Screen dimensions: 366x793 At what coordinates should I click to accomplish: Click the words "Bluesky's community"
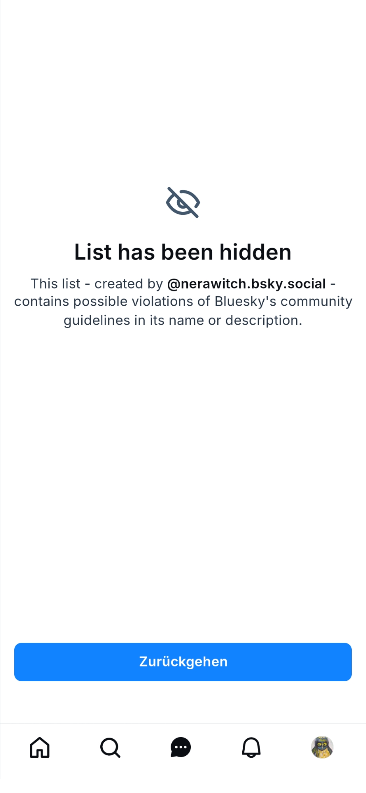[283, 302]
